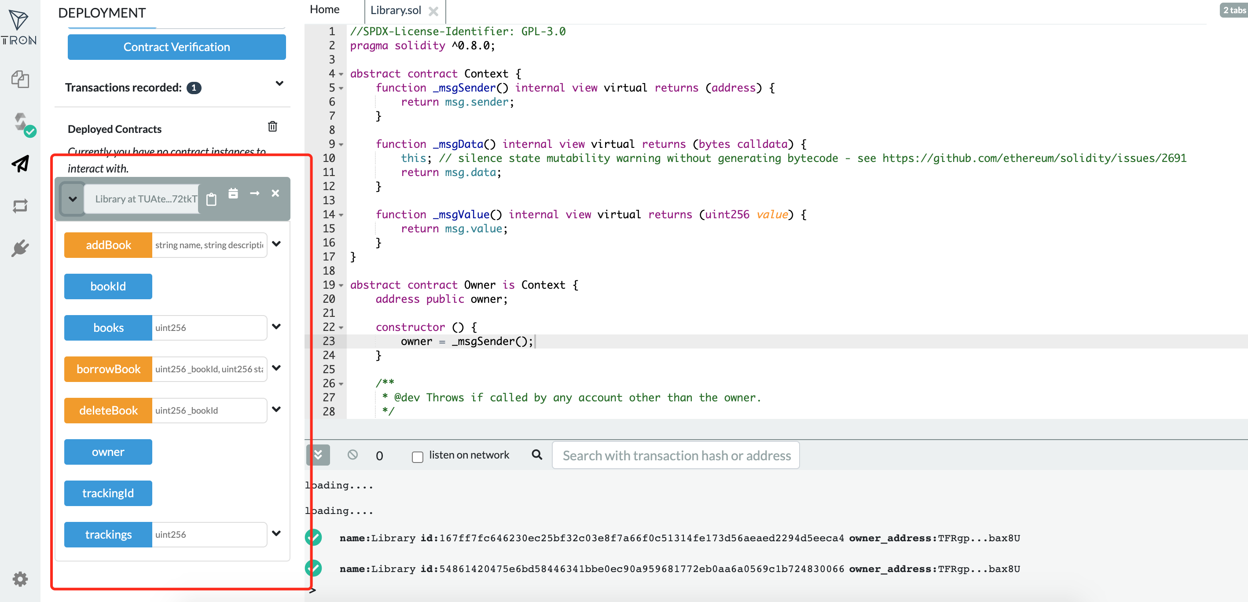Fold the Context contract at line 4

tap(341, 74)
